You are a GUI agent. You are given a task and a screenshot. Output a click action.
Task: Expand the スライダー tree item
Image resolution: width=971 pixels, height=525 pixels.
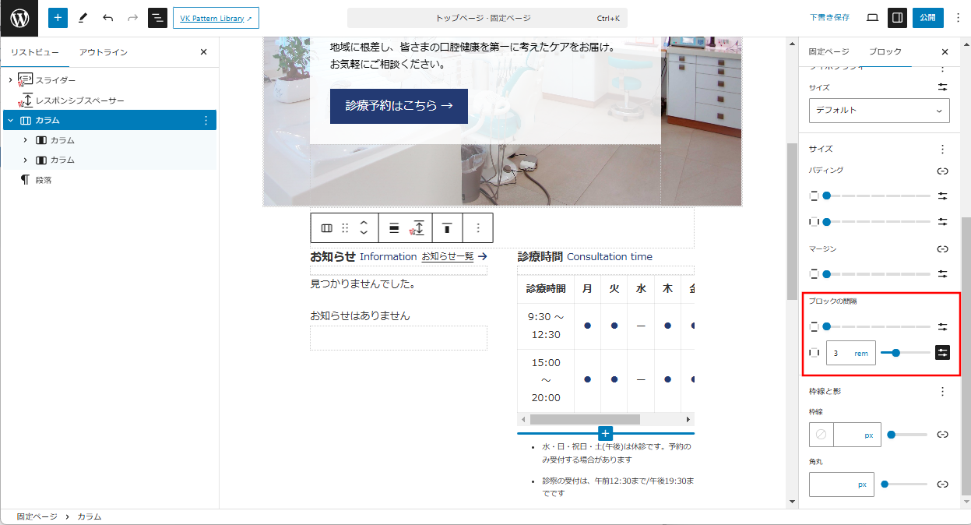10,80
